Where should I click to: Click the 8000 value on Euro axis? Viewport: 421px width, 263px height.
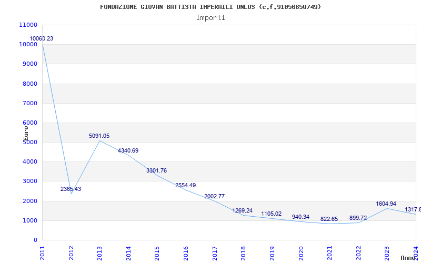point(29,84)
